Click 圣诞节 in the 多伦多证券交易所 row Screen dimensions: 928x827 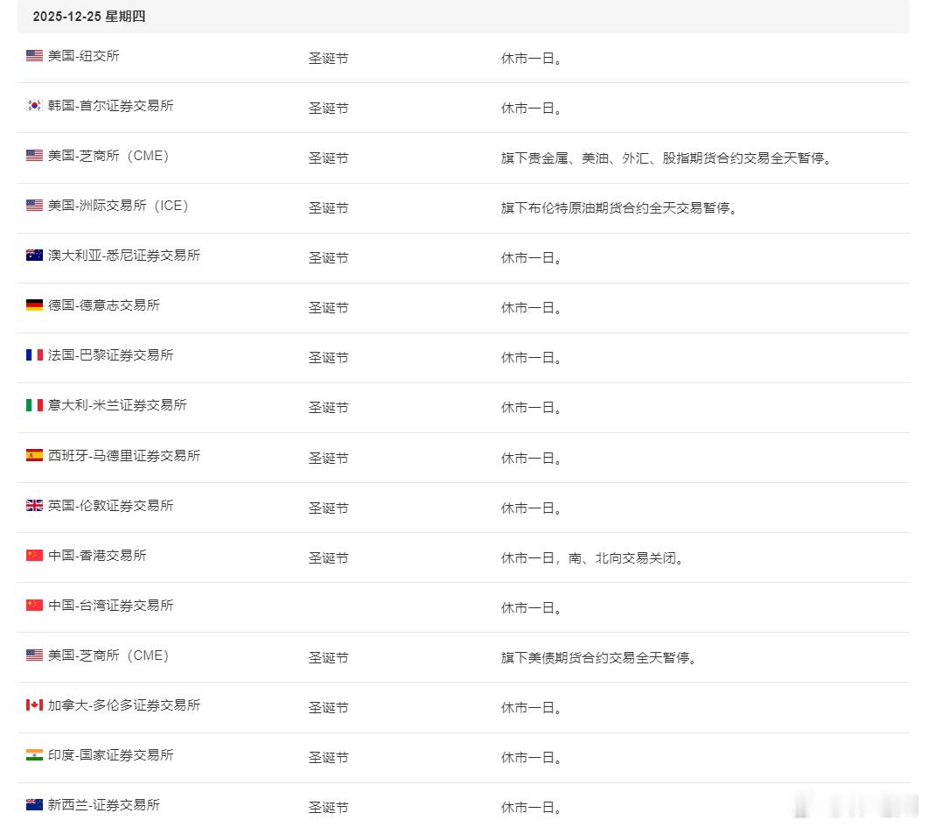point(329,707)
